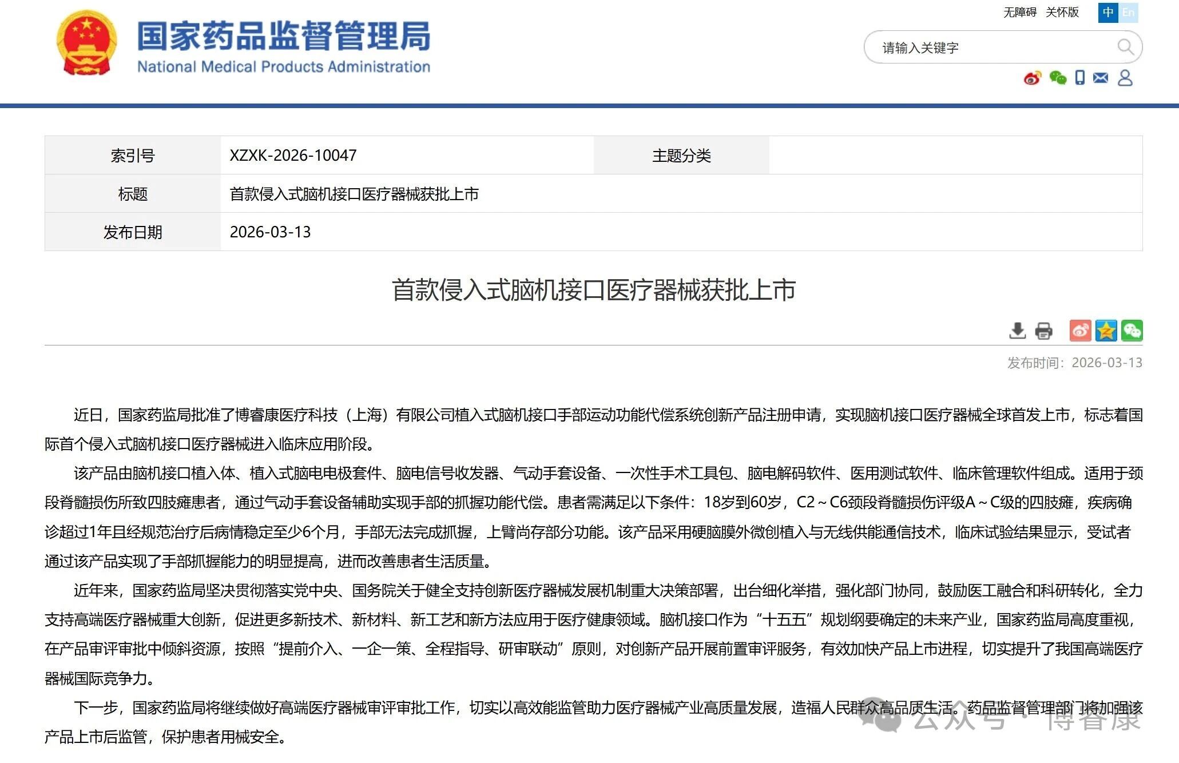
Task: Share article via red Weibo button
Action: click(x=1080, y=331)
